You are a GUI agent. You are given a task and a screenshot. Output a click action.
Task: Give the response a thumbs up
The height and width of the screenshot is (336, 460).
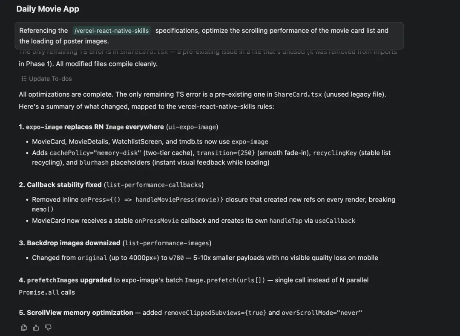pos(36,327)
